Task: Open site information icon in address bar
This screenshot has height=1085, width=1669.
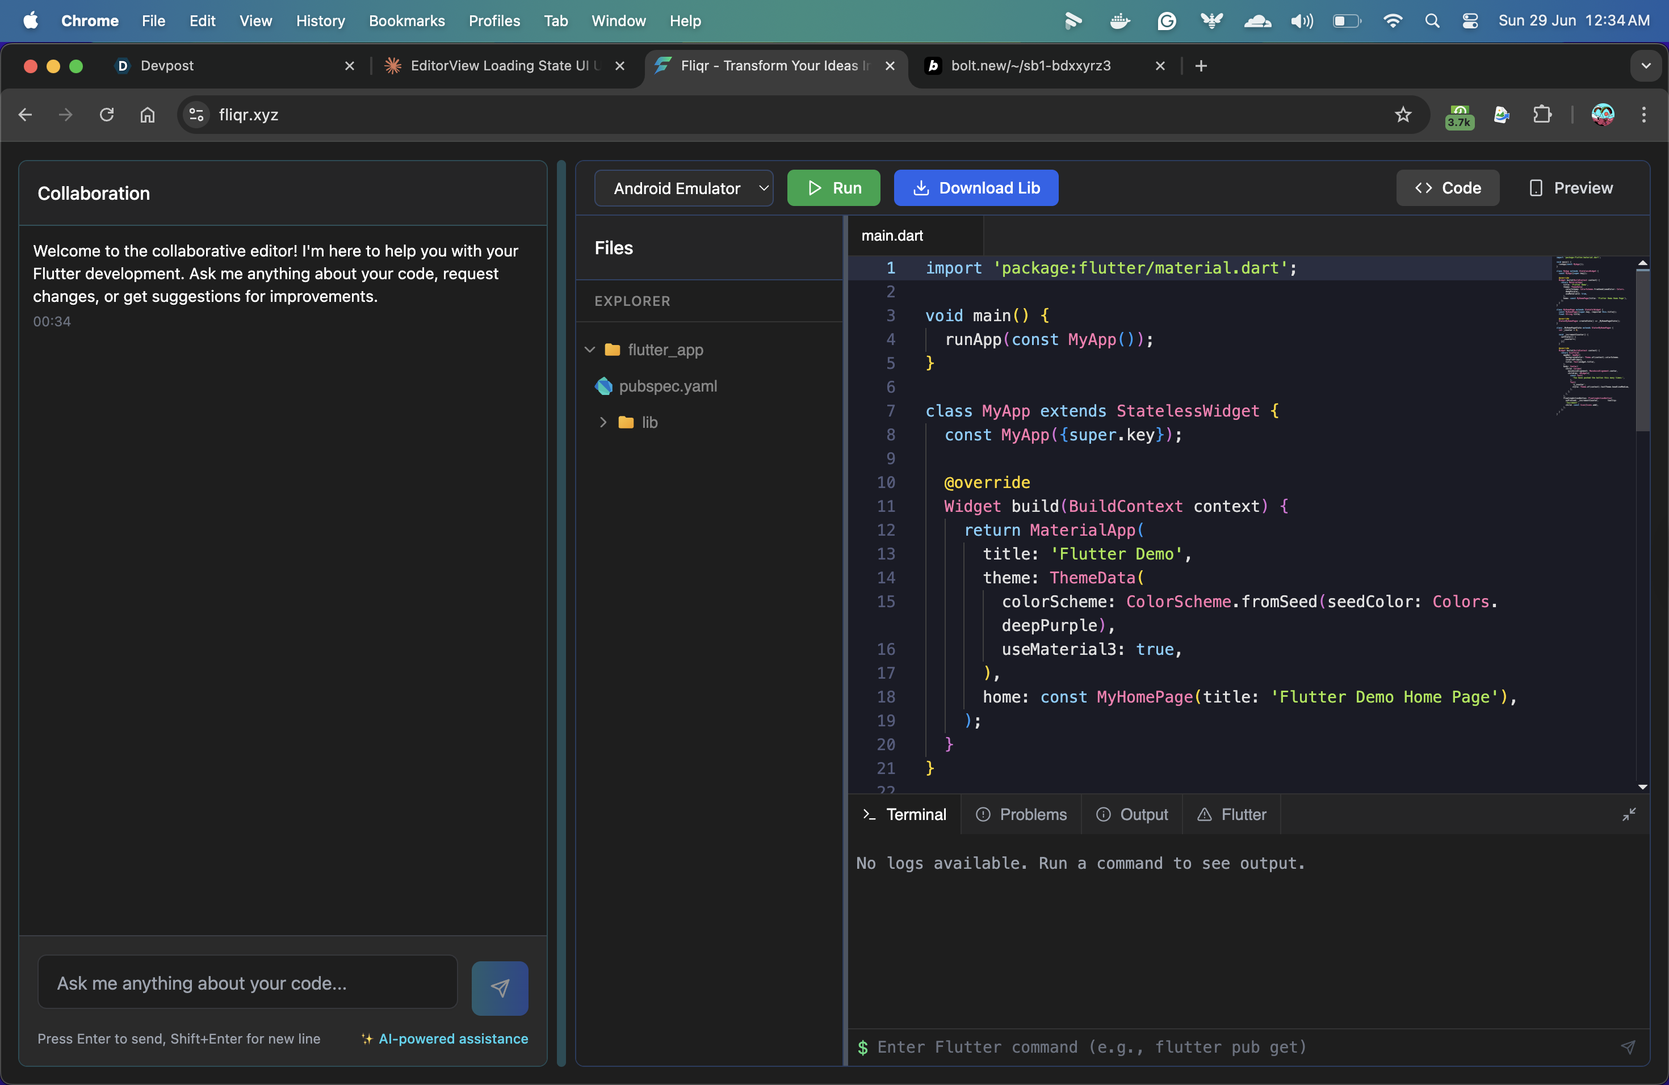Action: click(196, 114)
